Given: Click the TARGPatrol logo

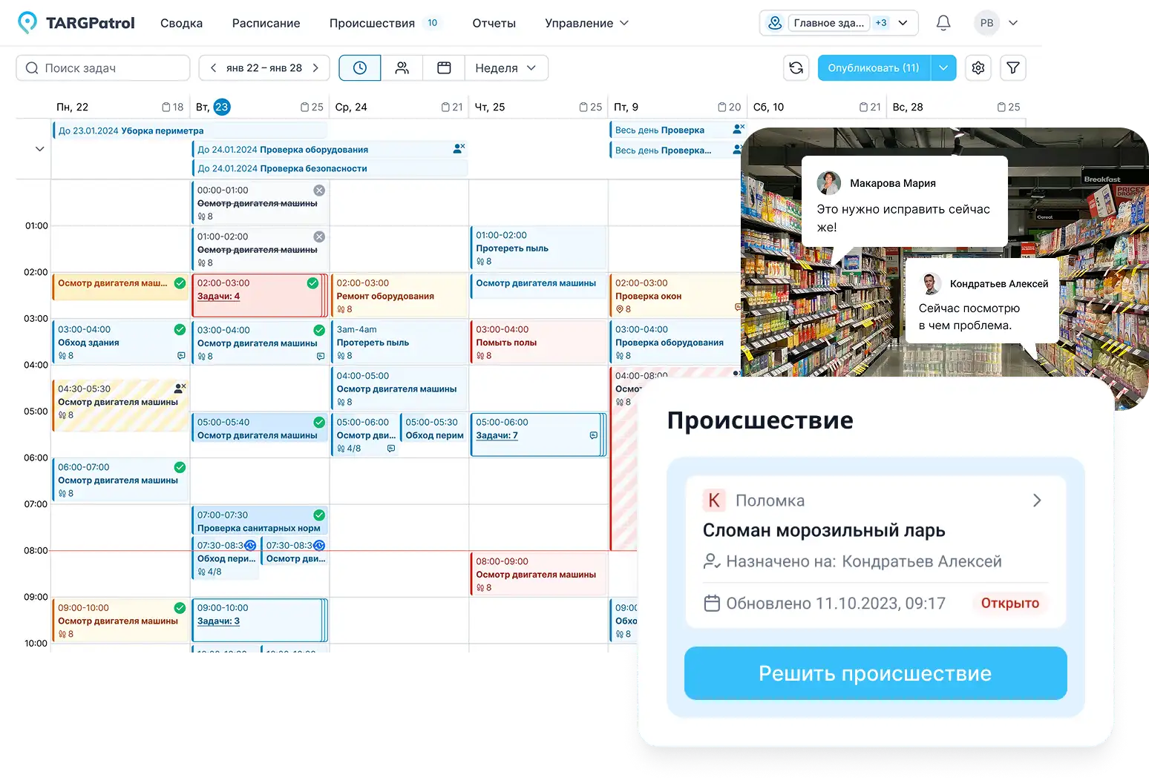Looking at the screenshot, I should coord(76,23).
